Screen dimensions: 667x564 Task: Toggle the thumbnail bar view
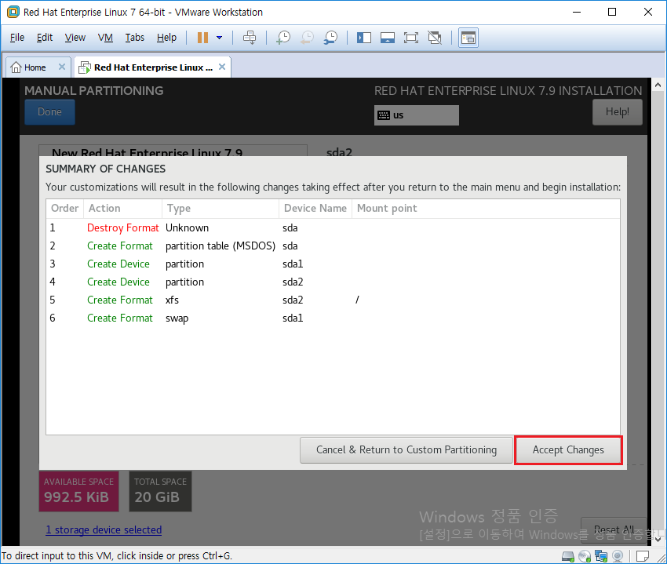pyautogui.click(x=388, y=38)
